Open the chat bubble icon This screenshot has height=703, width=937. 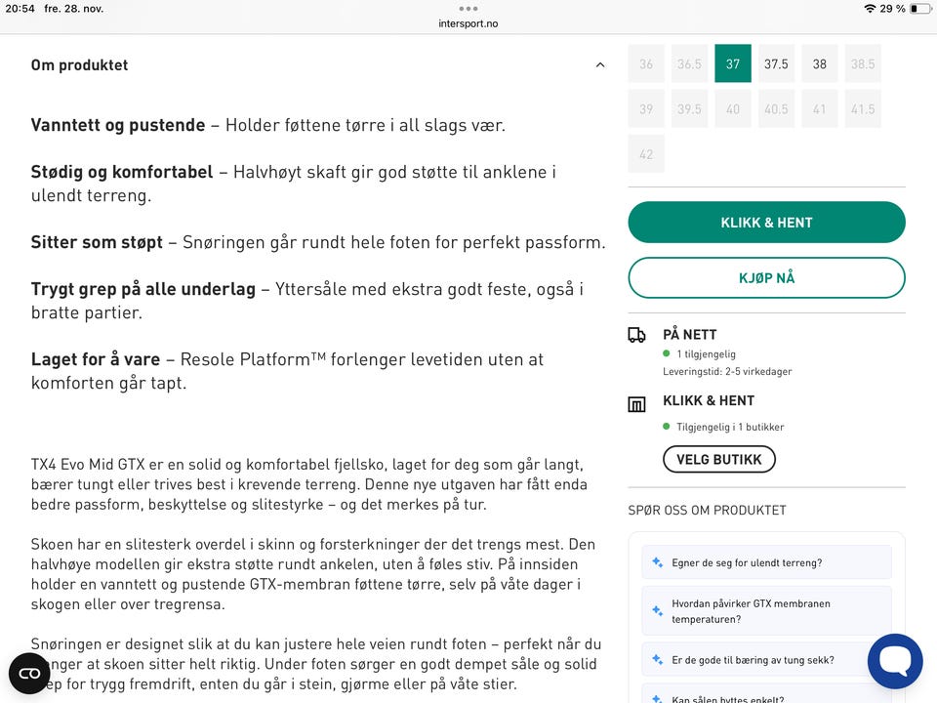894,660
